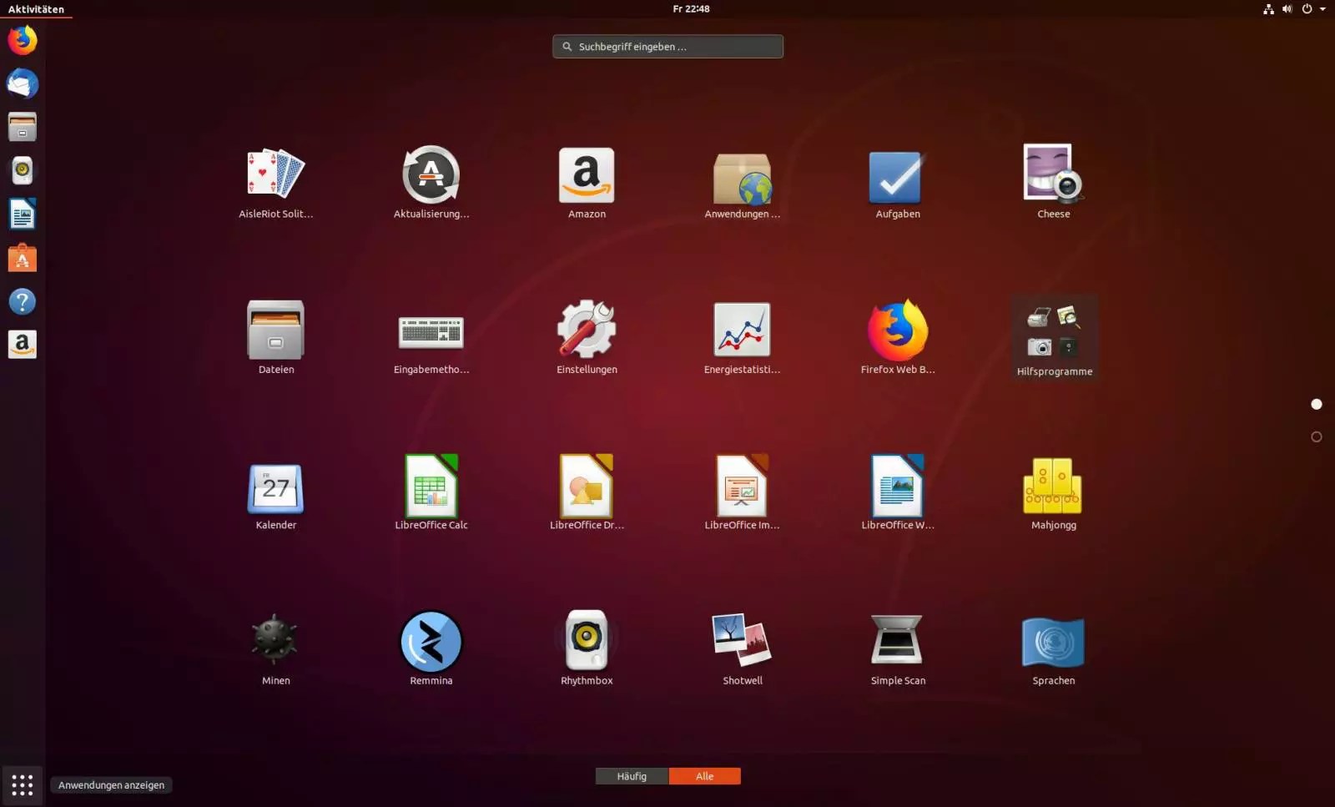
Task: Open the Aktualisierung app
Action: click(x=431, y=183)
